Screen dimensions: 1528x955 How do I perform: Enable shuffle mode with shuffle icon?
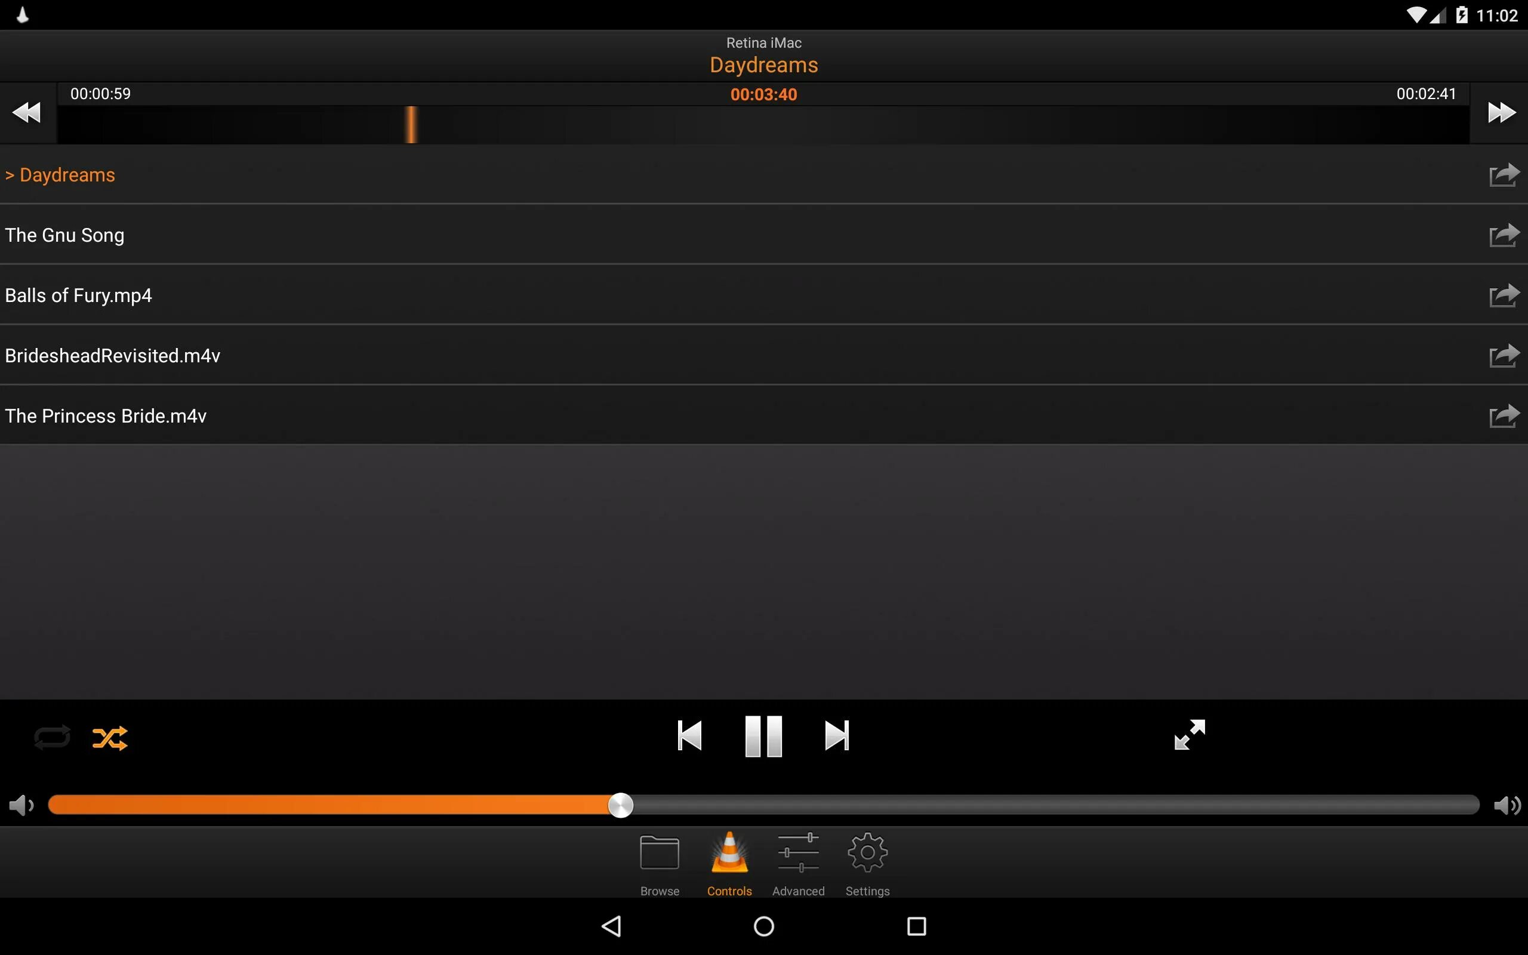tap(110, 737)
